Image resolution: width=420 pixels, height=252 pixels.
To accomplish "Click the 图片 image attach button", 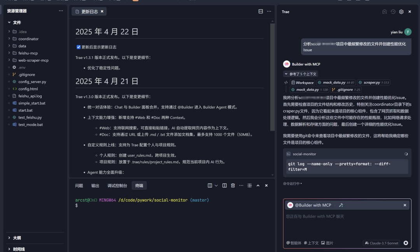I will [x=327, y=243].
